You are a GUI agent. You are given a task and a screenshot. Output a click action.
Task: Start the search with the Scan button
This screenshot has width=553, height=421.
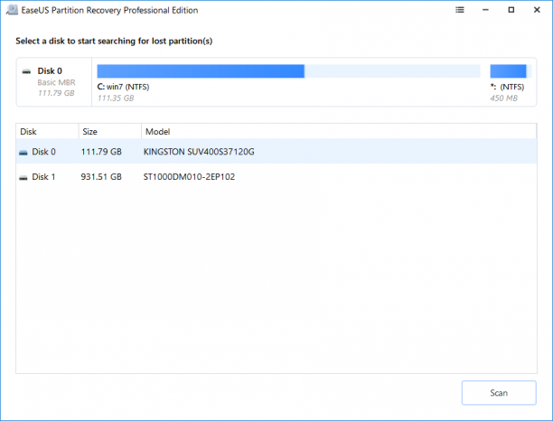click(x=499, y=393)
